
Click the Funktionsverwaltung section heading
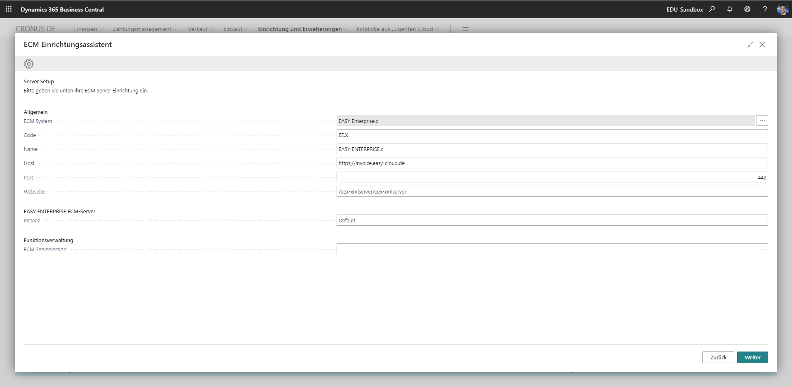pos(48,240)
